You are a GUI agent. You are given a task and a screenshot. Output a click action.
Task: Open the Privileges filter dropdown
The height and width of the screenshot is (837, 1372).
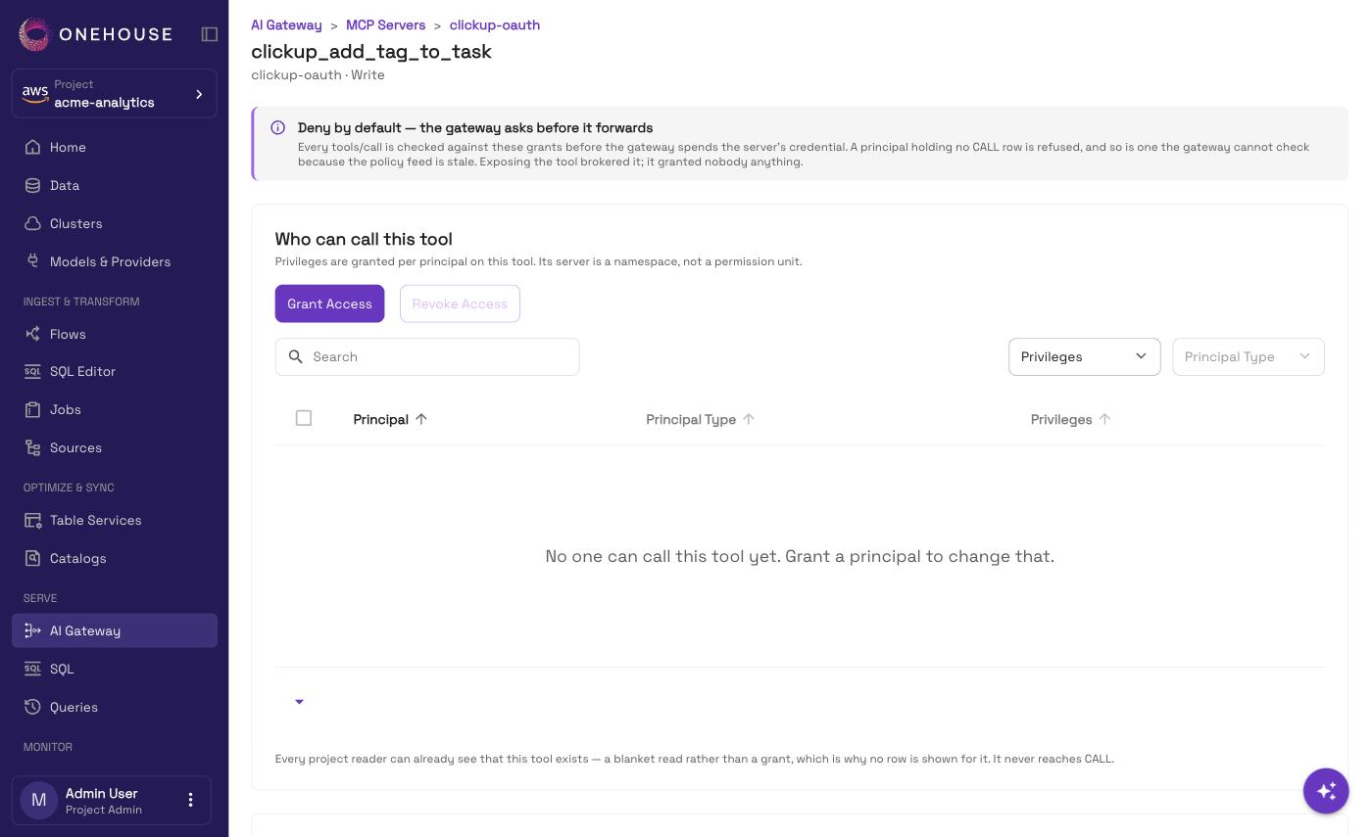click(x=1084, y=356)
